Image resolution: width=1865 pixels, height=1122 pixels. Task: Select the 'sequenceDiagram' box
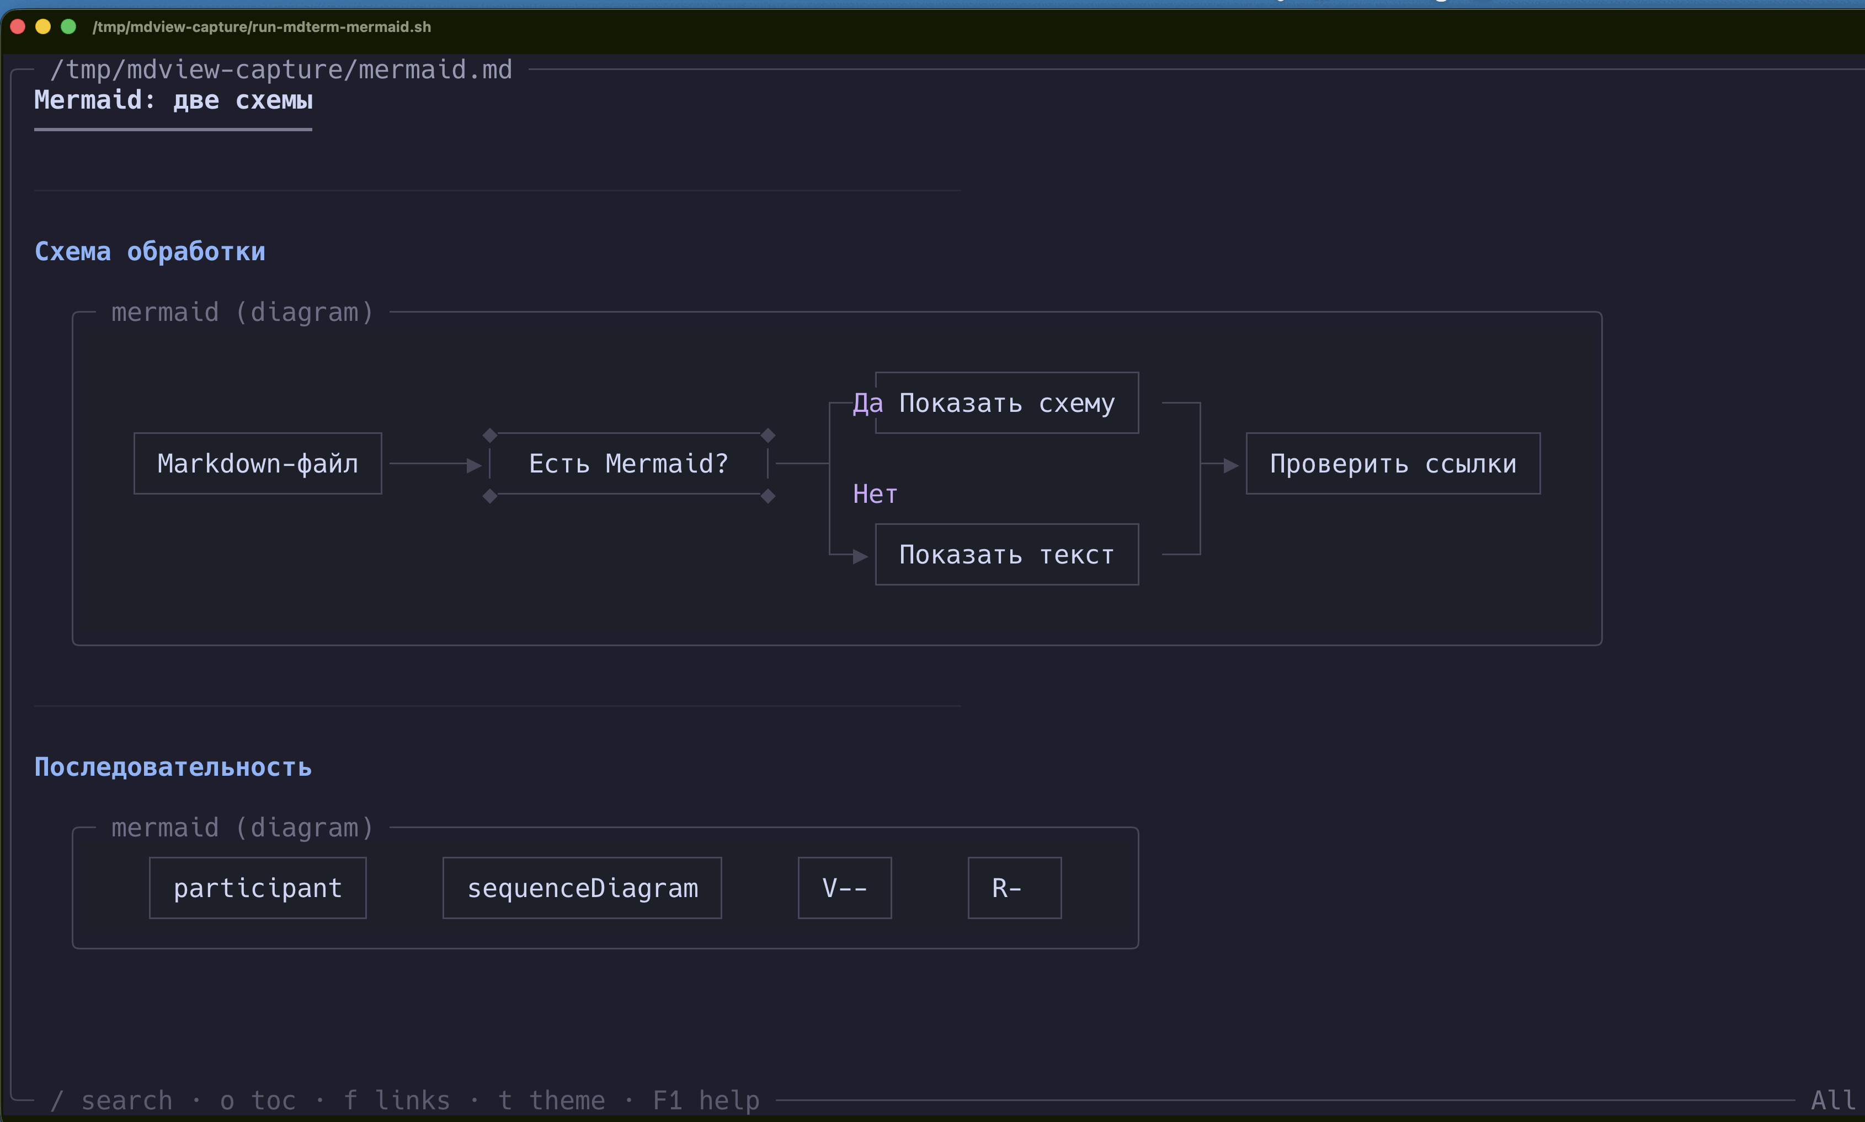tap(582, 888)
